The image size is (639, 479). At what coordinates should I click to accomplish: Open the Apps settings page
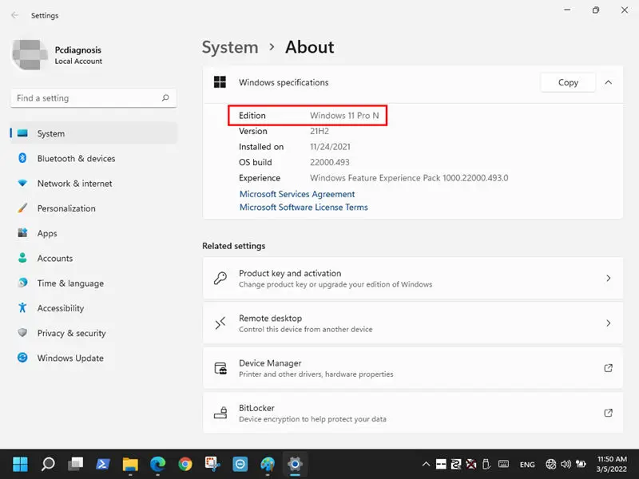(x=47, y=233)
